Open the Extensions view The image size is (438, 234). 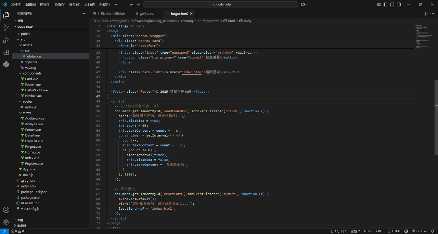click(x=6, y=52)
